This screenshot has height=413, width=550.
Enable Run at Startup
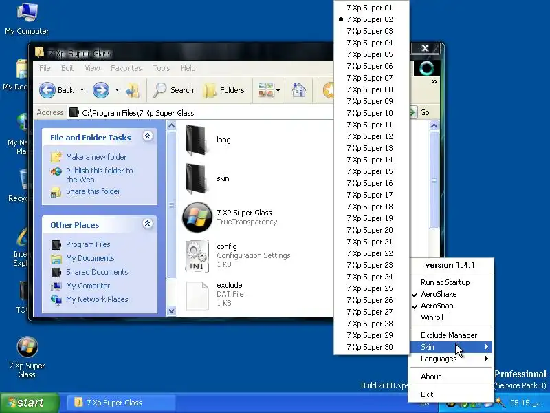[451, 282]
